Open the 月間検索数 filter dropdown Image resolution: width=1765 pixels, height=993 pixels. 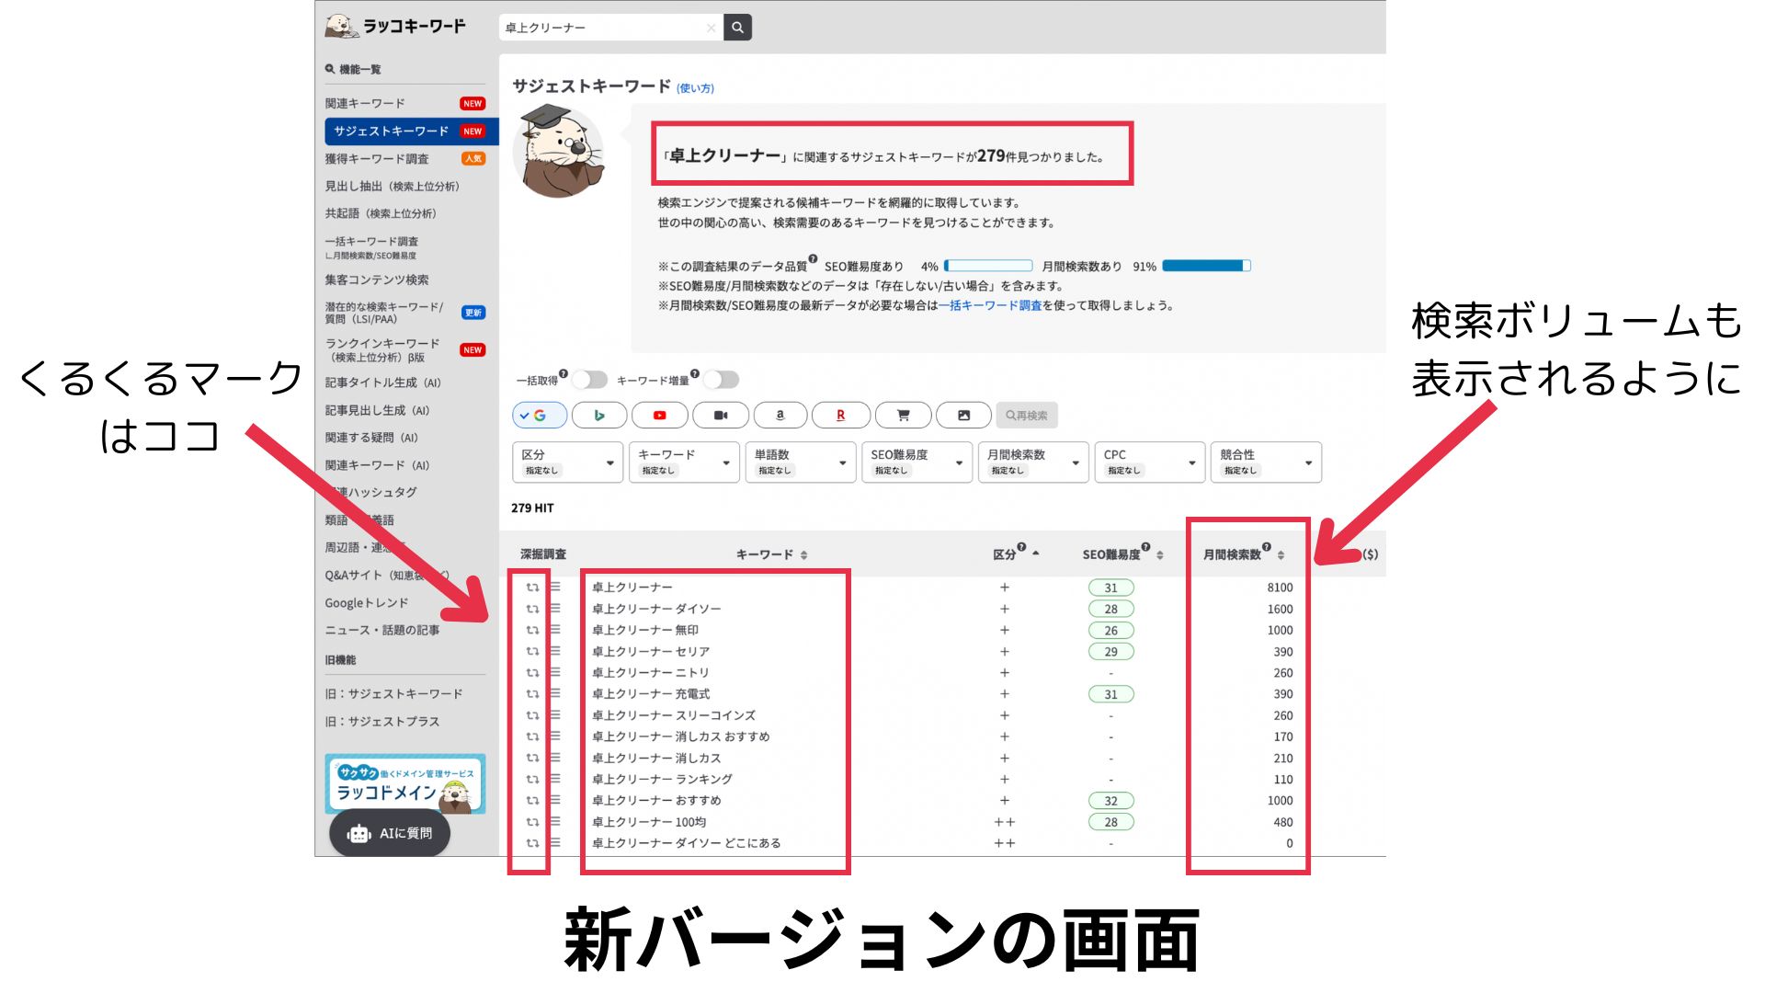(1033, 462)
